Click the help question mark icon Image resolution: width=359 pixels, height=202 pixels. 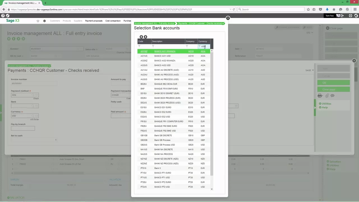point(3,16)
